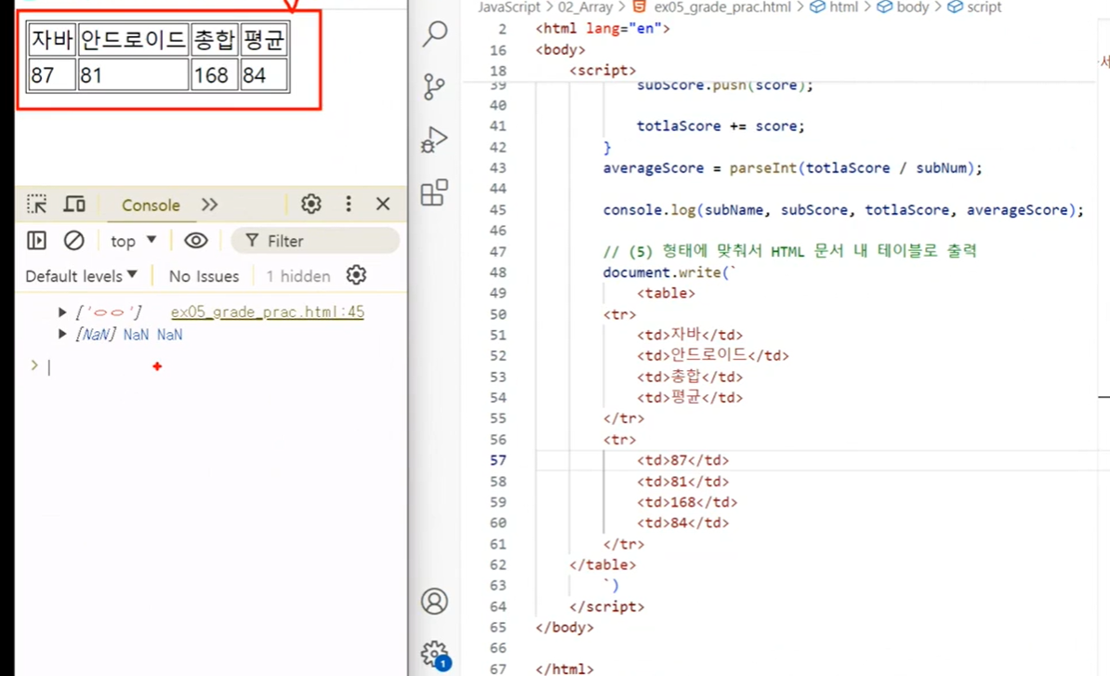Show more DevTools tabs chevron
This screenshot has width=1110, height=676.
coord(209,205)
